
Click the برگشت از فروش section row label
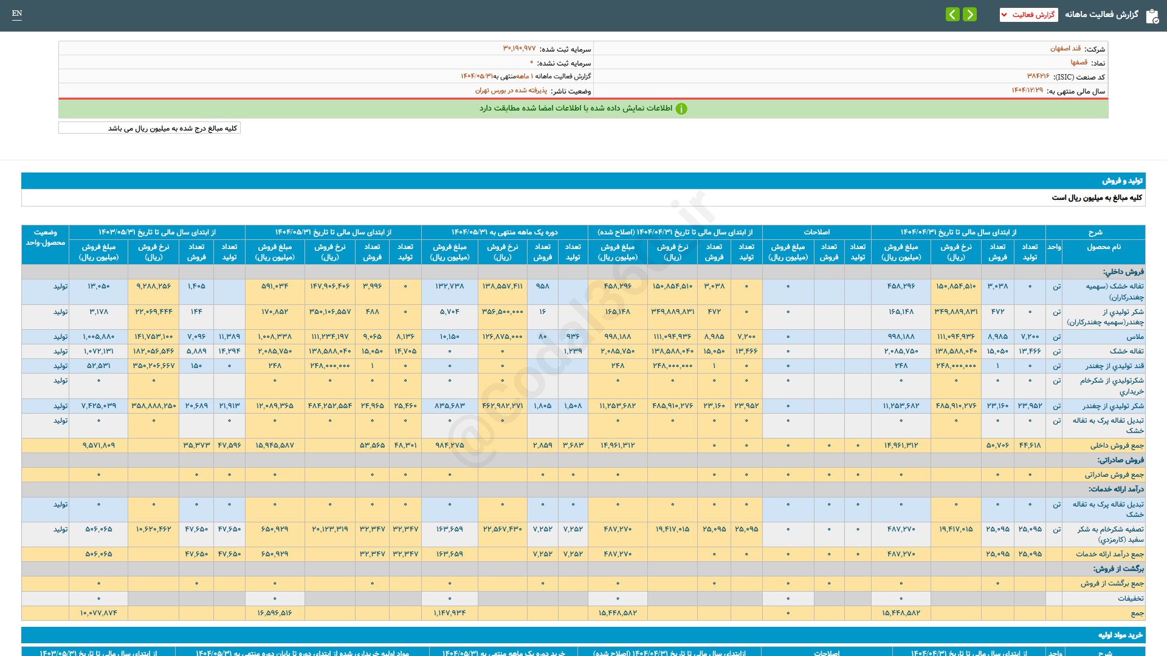1118,569
